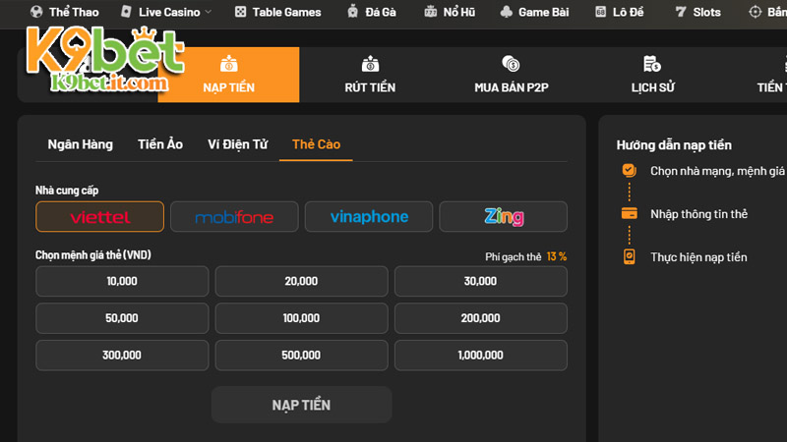Switch to the MUA BÁN P2P tab
Viewport: 787px width, 442px height.
512,75
